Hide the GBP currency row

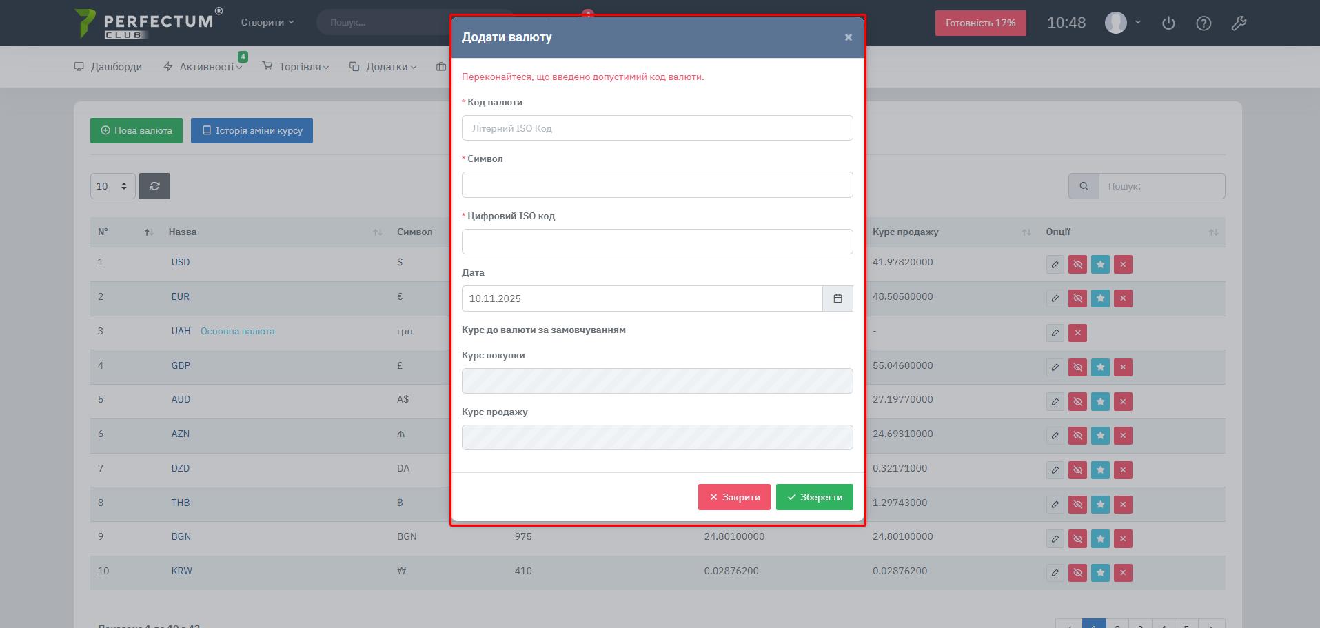tap(1077, 367)
